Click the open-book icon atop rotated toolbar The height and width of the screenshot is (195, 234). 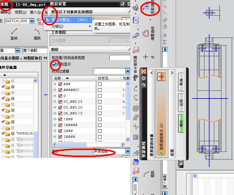tap(136, 8)
